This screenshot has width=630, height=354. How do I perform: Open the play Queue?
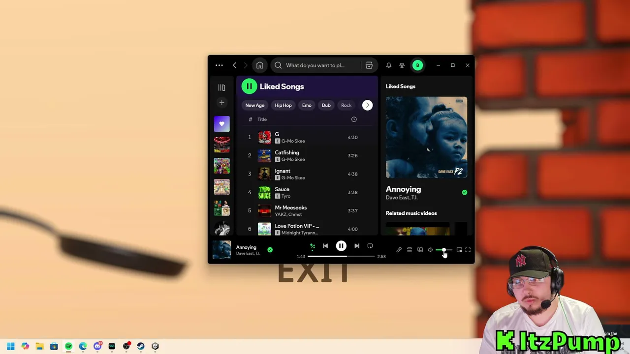pos(409,250)
